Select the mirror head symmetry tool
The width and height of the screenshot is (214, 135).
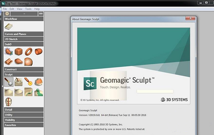[x=9, y=102]
